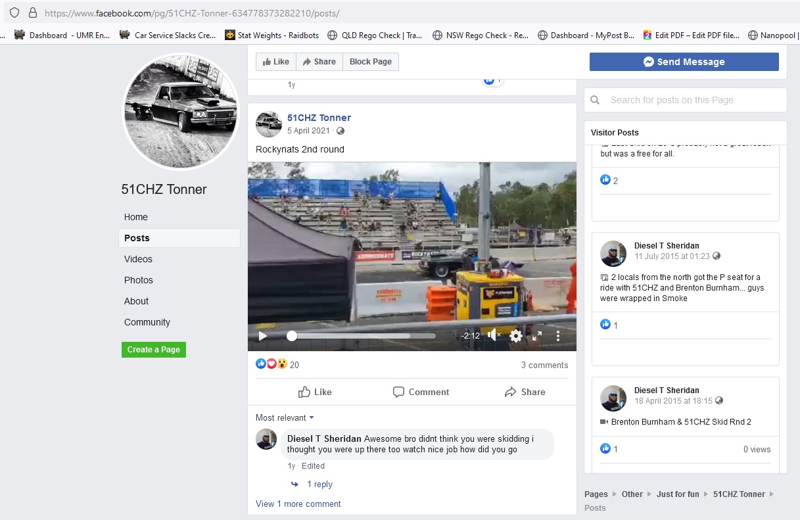Open Other breadcrumb link
The height and width of the screenshot is (520, 800).
(x=632, y=494)
